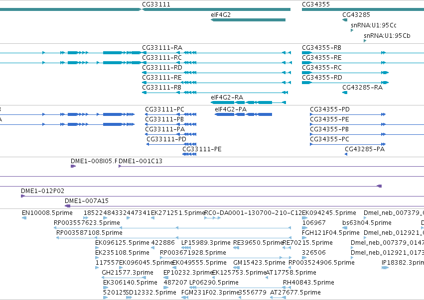Click EST EK096045.5prime

click(x=121, y=268)
